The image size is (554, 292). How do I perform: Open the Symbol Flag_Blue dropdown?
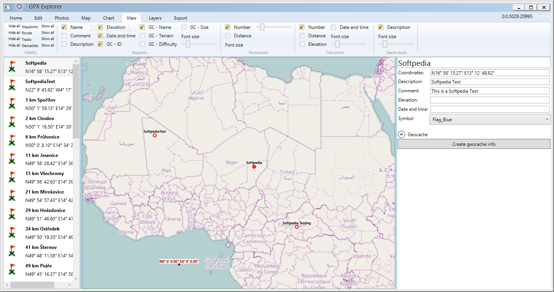490,119
